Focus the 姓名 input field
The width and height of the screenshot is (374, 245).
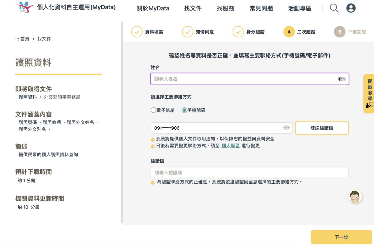250,79
